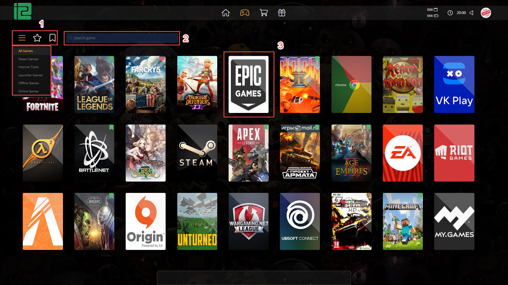508x285 pixels.
Task: Click the green iC logo
Action: click(x=23, y=11)
